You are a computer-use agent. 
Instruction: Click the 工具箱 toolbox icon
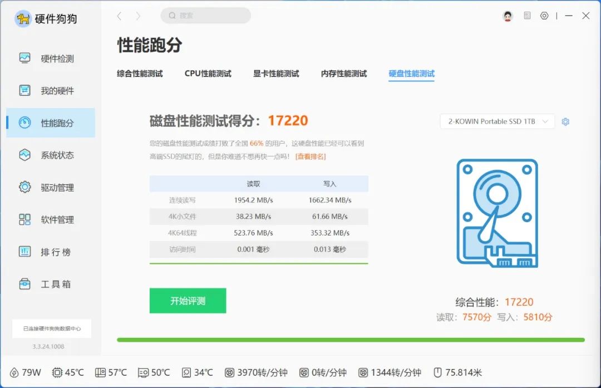(24, 284)
